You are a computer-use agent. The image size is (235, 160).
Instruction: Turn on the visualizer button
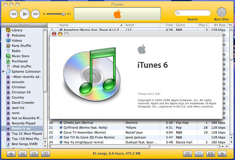click(211, 154)
